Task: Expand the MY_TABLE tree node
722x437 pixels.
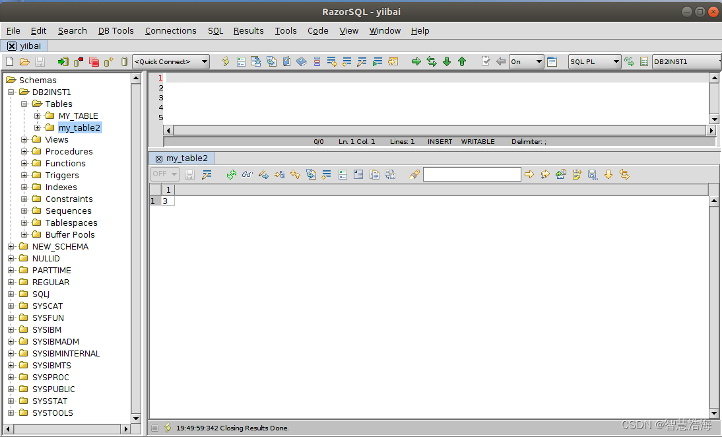Action: [x=38, y=116]
